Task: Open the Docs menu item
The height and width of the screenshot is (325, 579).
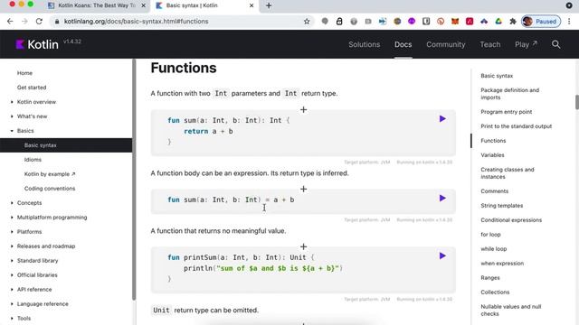Action: pos(403,44)
